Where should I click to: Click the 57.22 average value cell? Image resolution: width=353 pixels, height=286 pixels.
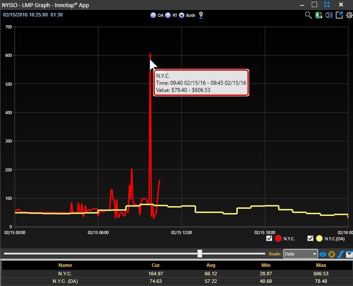point(211,281)
